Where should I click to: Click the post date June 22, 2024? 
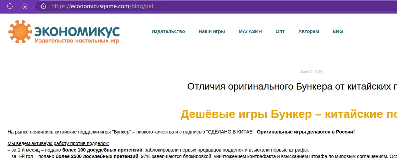[x=311, y=72]
